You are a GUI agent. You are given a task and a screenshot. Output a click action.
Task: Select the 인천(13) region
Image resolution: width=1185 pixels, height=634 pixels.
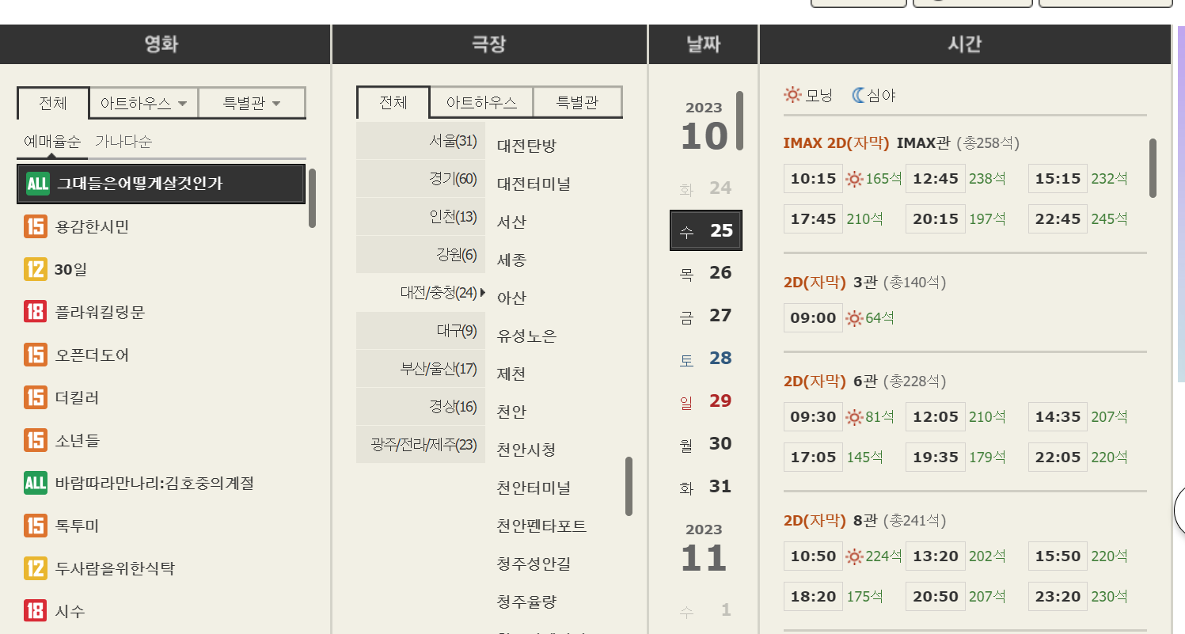(x=420, y=217)
